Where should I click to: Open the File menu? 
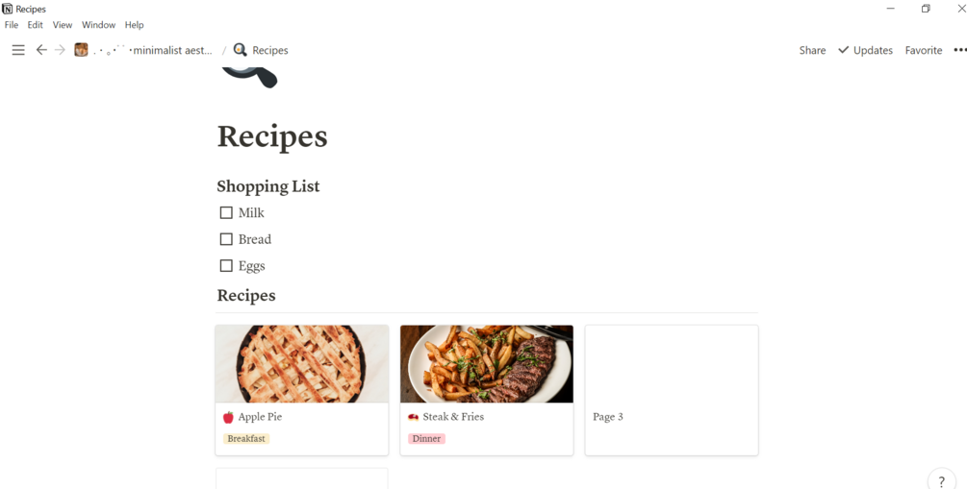tap(12, 25)
